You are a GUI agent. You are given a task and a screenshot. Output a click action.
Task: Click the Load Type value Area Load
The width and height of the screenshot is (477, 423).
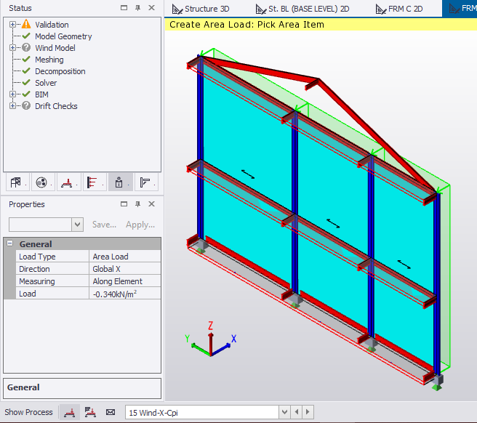point(125,257)
